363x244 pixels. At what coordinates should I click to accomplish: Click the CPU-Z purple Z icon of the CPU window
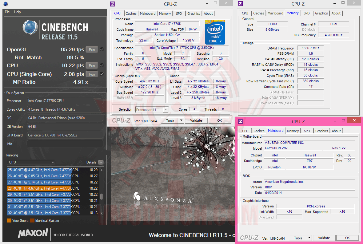(x=113, y=4)
